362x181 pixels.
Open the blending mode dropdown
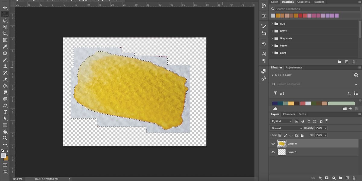pos(286,128)
